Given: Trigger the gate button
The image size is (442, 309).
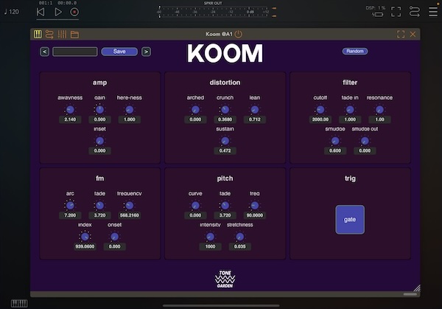Looking at the screenshot, I should [x=350, y=220].
